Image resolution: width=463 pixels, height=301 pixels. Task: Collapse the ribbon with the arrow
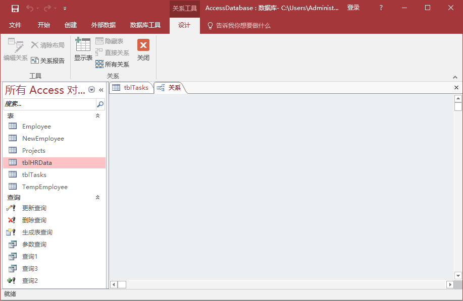pos(455,77)
